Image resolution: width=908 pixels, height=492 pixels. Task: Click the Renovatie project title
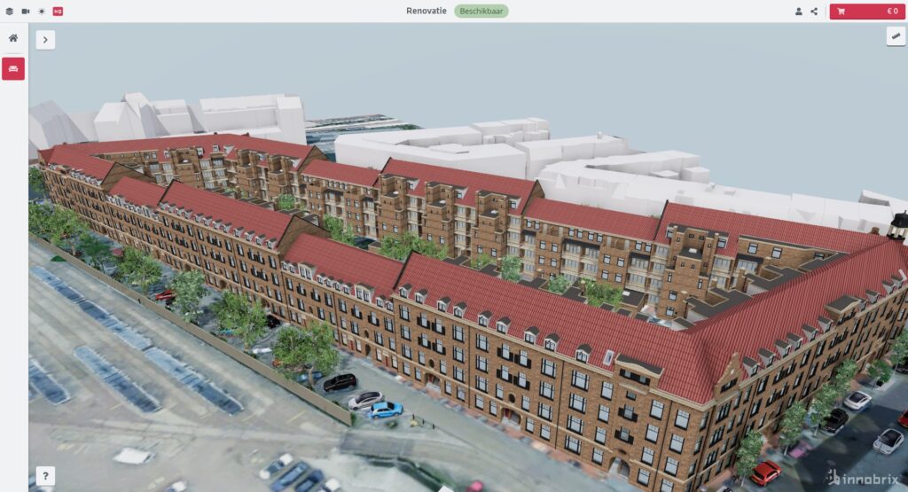[x=427, y=12]
